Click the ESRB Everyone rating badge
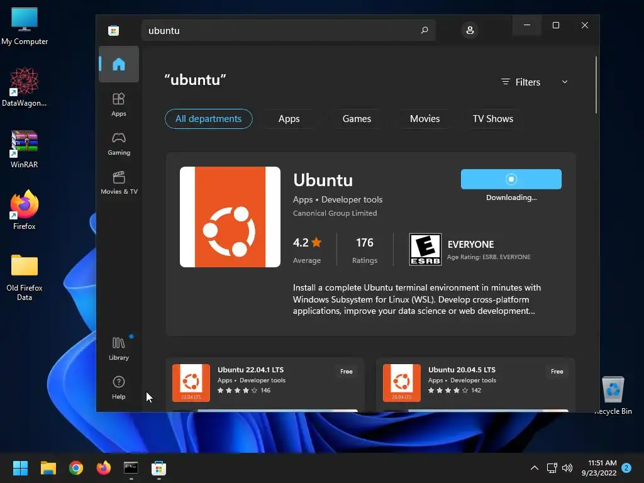 (x=425, y=249)
